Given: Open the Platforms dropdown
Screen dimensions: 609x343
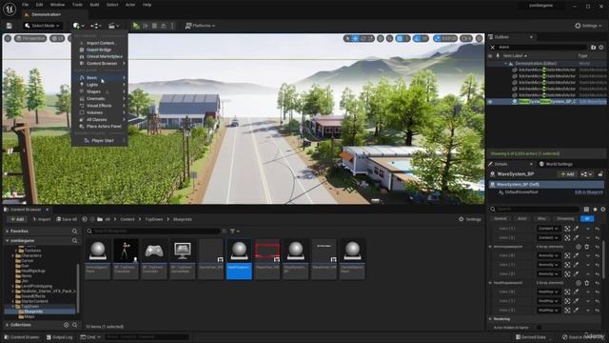Looking at the screenshot, I should pos(200,26).
